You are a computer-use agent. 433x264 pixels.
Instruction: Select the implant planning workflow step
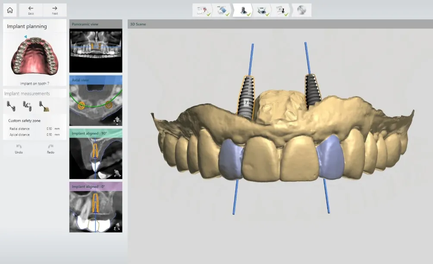242,10
